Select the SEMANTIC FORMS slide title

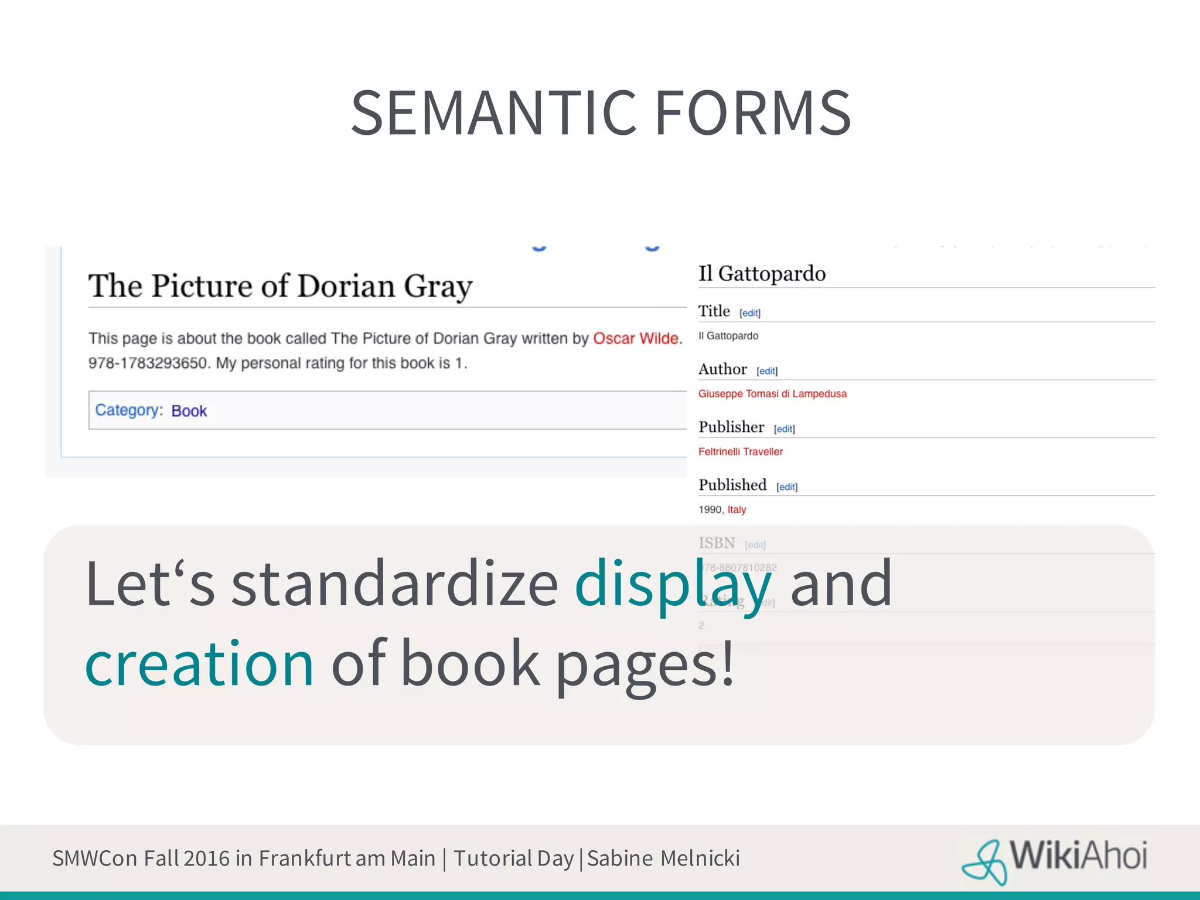point(600,112)
